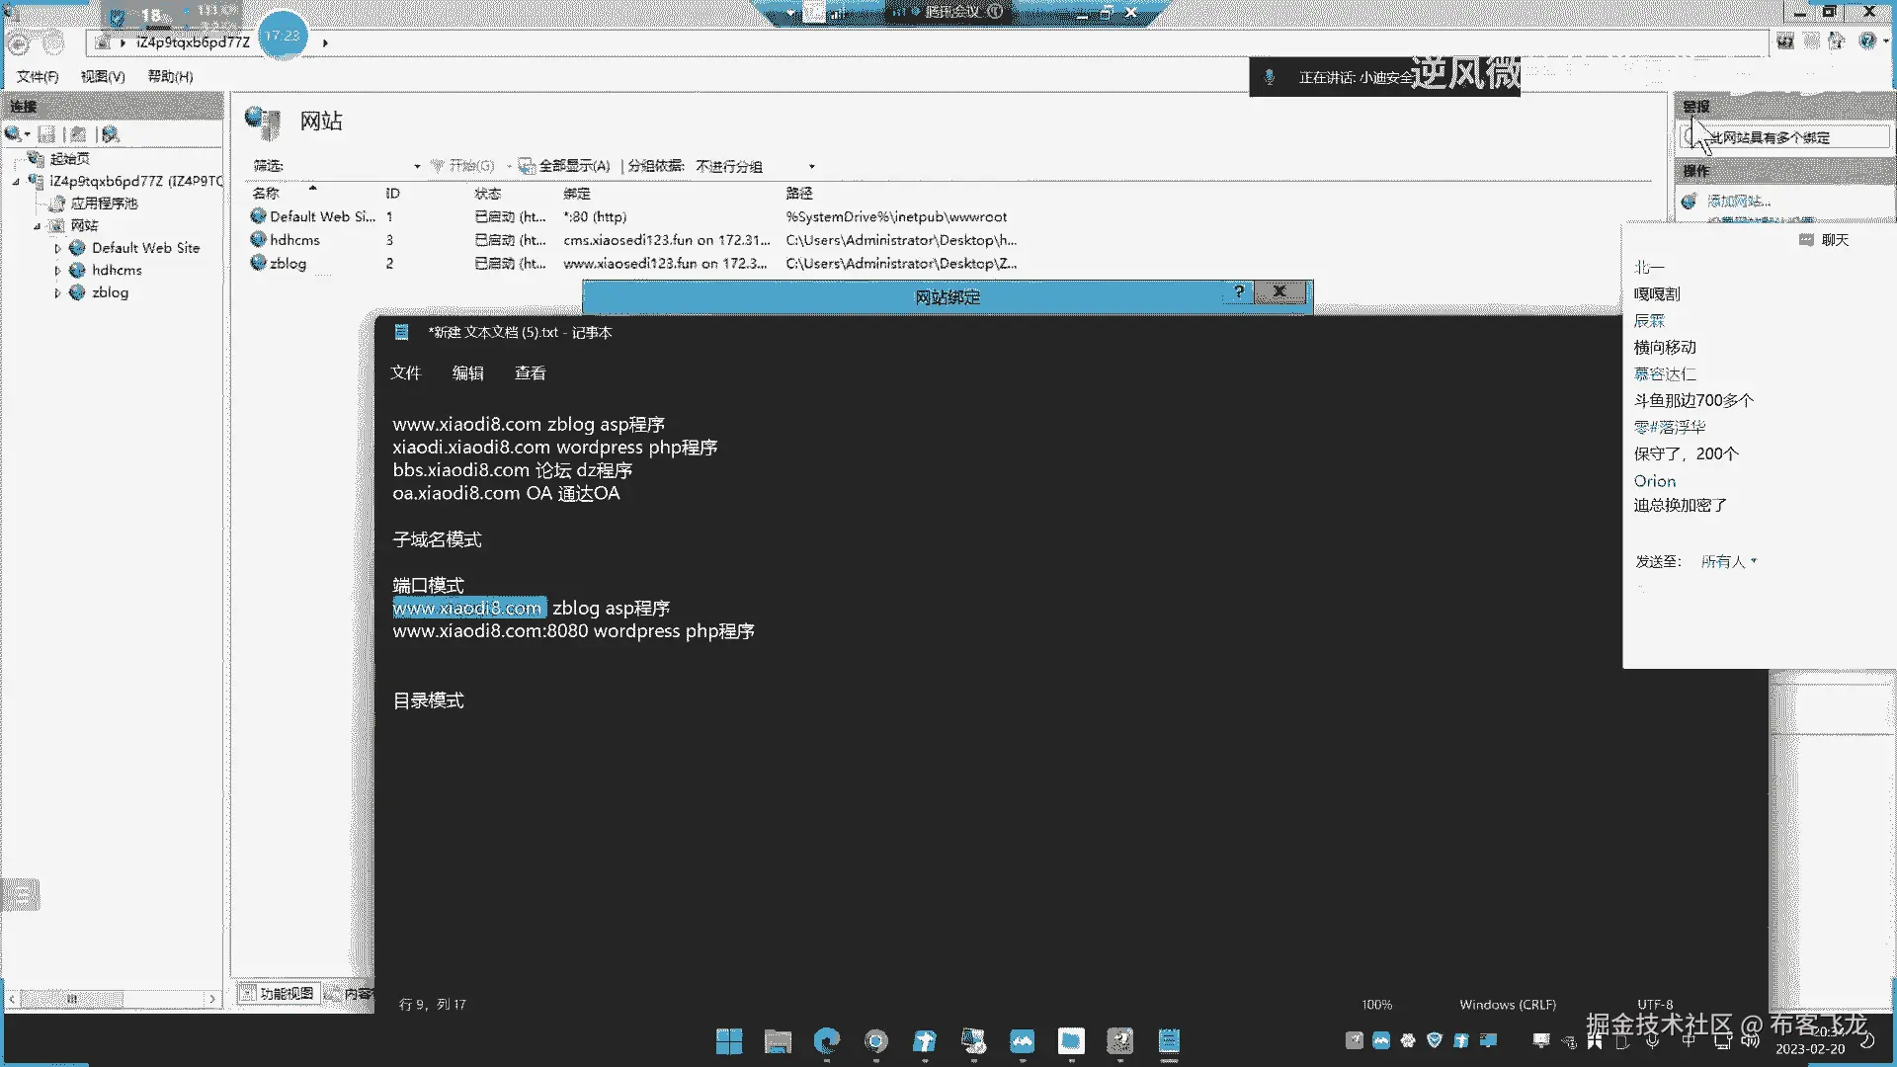Click the Windows Start button icon
Screen dimensions: 1897x1067
[728, 1040]
